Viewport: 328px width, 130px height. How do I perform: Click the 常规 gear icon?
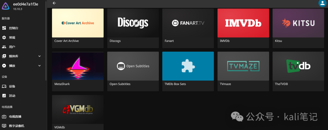[4, 37]
